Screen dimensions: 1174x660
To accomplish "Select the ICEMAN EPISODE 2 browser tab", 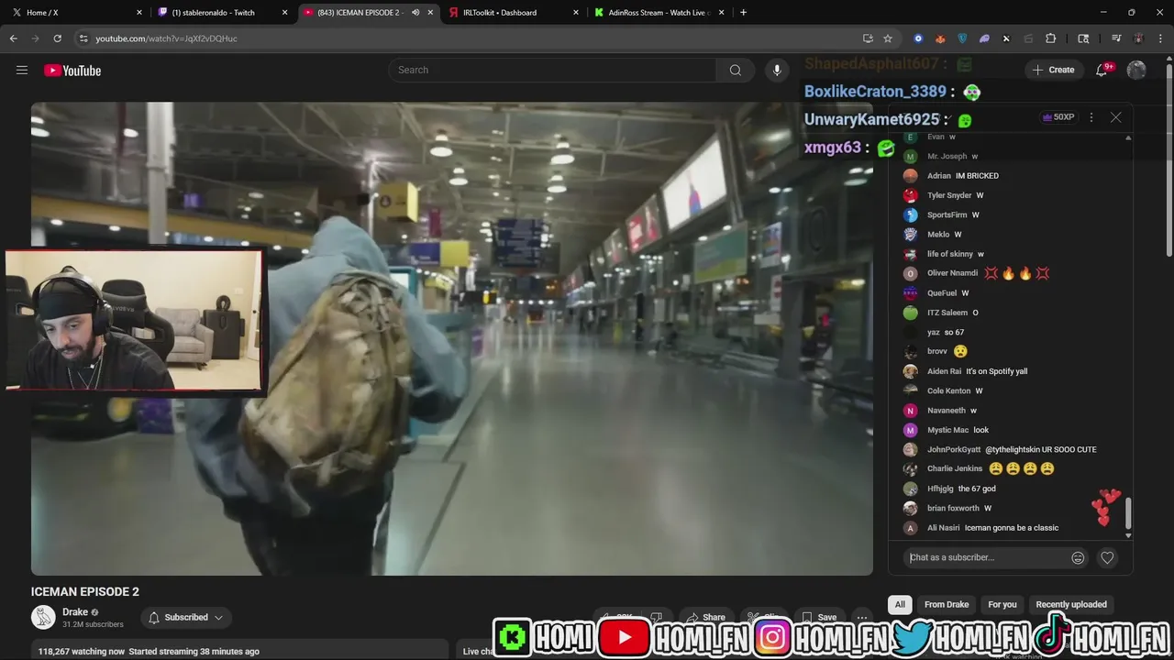I will 368,13.
